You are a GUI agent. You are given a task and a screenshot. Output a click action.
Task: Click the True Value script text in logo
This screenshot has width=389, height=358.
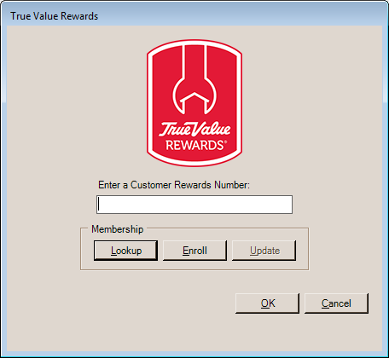(194, 130)
